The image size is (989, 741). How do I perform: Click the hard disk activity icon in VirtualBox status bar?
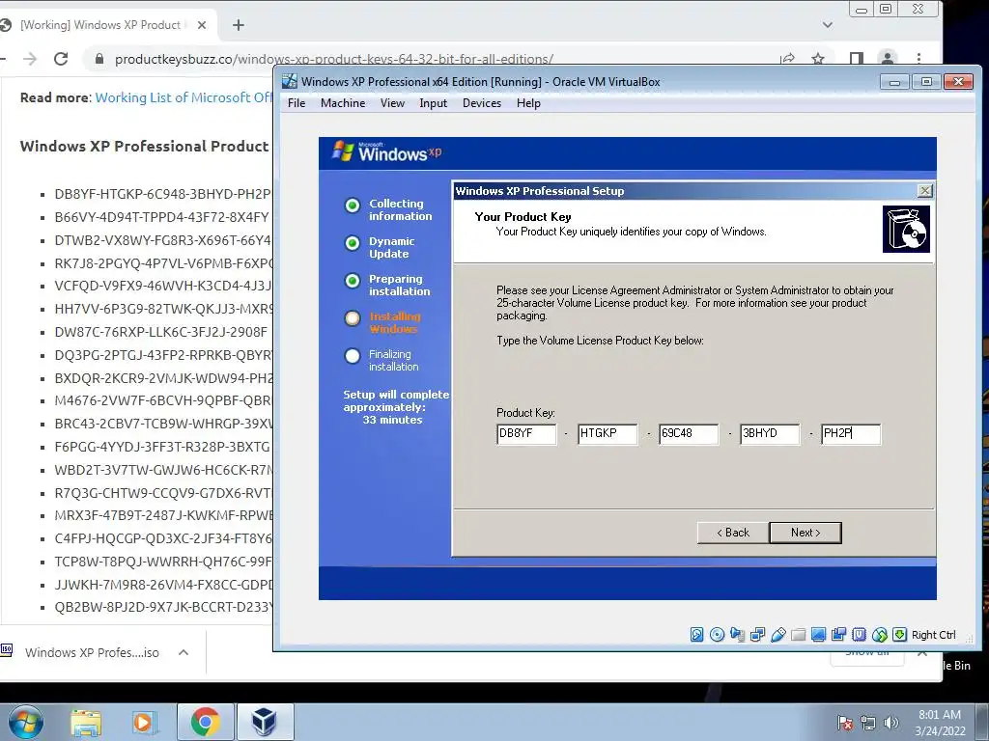pos(697,635)
